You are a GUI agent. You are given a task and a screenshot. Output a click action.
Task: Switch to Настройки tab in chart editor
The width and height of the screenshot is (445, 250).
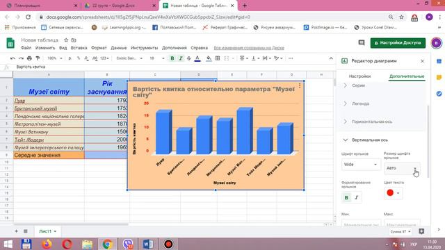point(359,76)
